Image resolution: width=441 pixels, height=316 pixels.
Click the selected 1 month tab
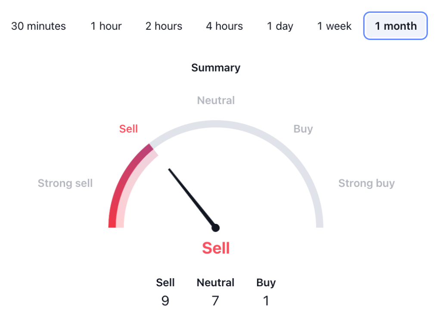coord(395,26)
